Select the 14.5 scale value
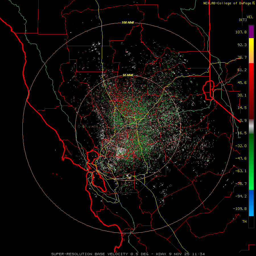Image resolution: width=256 pixels, height=256 pixels. point(242,108)
